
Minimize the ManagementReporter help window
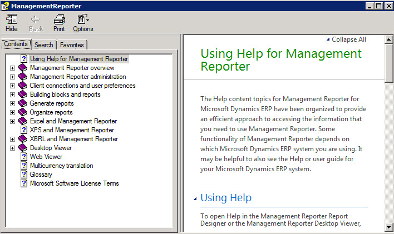[x=370, y=6]
